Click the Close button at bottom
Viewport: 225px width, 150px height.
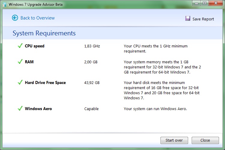[205, 140]
